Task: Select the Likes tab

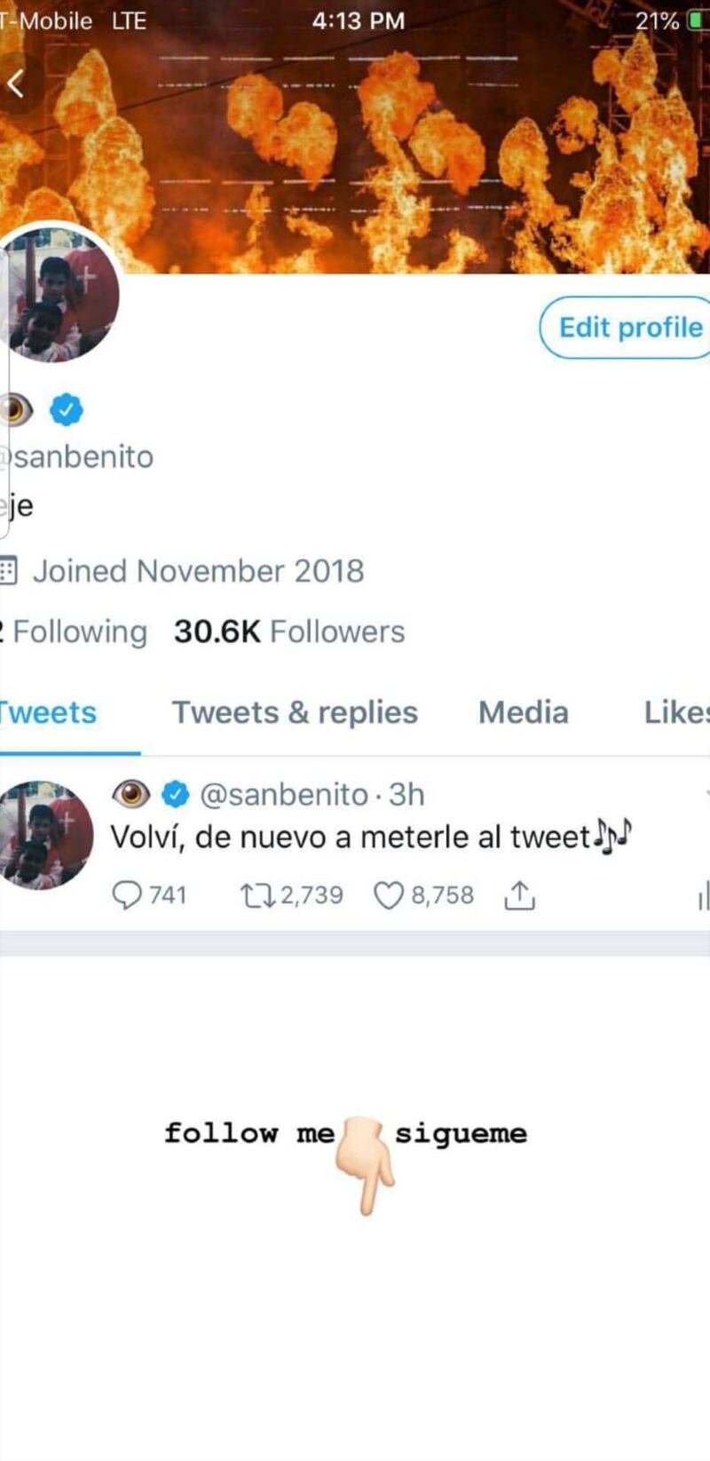Action: [676, 712]
